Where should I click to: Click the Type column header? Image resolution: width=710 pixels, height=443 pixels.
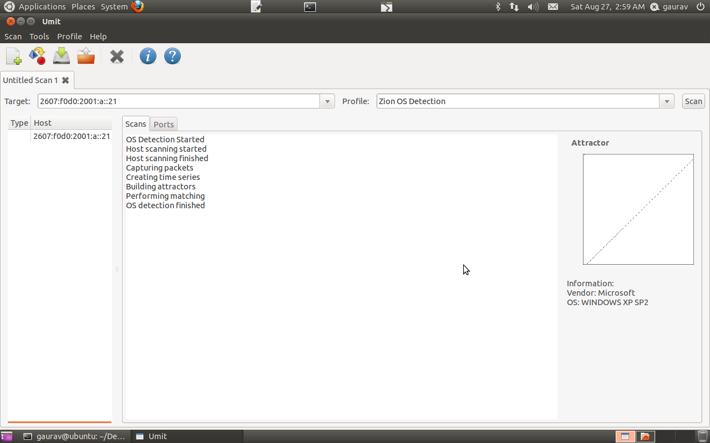[19, 123]
